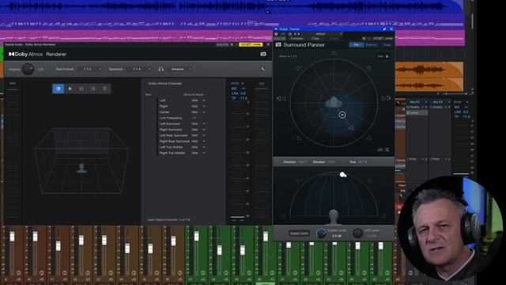Click the Copy button in panner toolbar
The image size is (506, 285).
pos(315,39)
